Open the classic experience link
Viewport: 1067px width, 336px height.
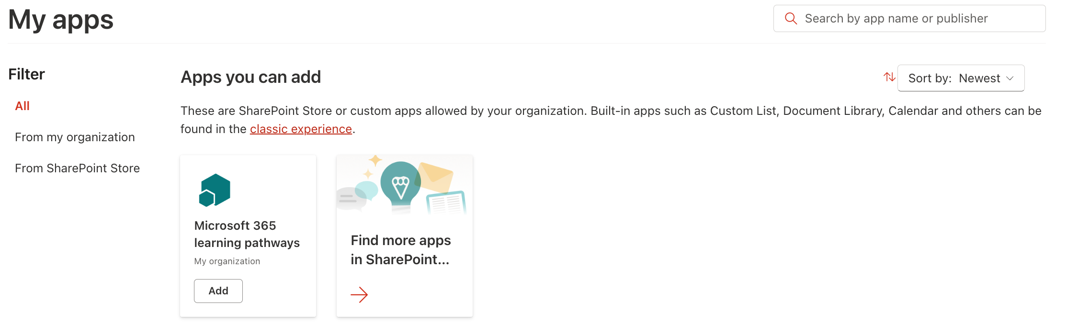pos(301,129)
